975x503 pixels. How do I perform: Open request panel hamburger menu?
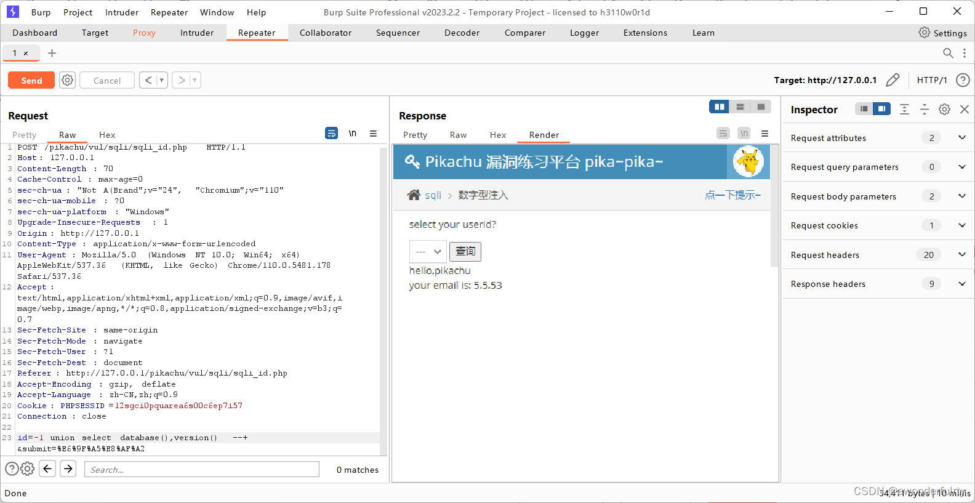[373, 133]
